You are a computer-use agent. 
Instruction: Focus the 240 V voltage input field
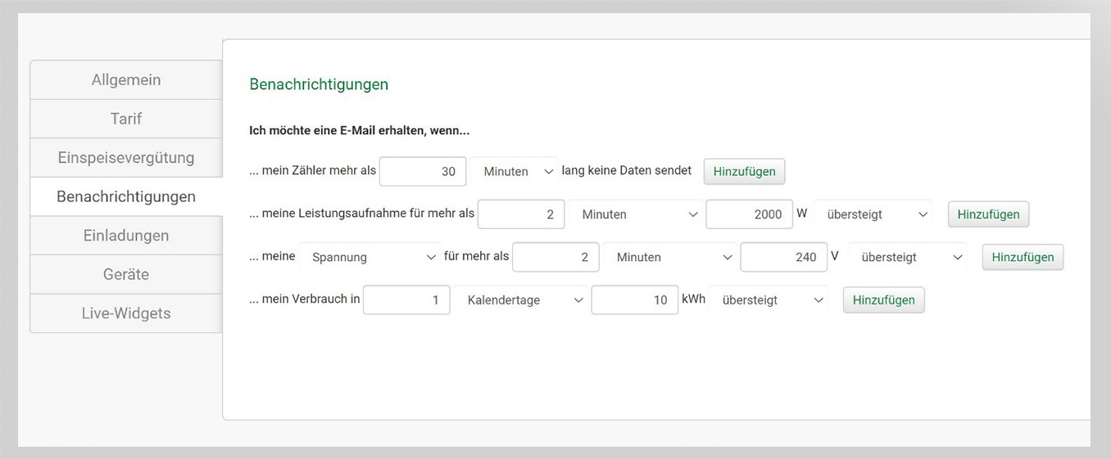pos(783,257)
